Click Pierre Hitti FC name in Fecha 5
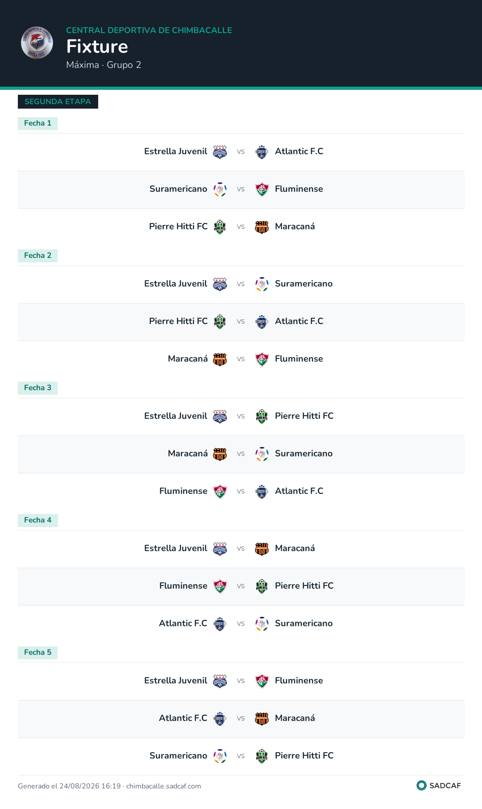 [x=304, y=756]
